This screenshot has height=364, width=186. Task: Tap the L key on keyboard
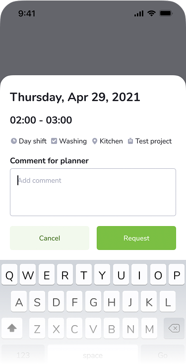168,301
